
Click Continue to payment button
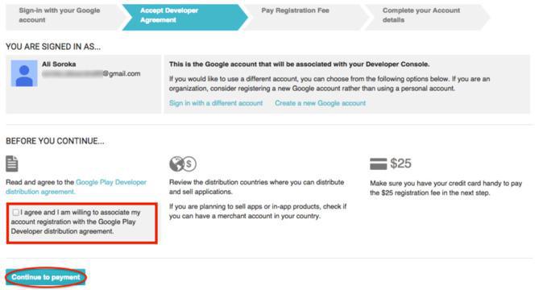[46, 277]
